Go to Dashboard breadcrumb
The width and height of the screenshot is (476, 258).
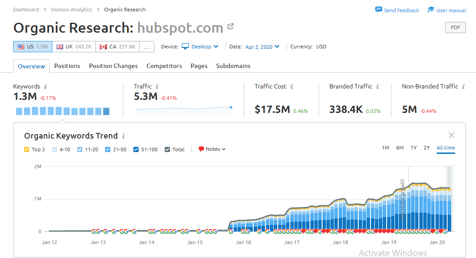click(x=26, y=10)
